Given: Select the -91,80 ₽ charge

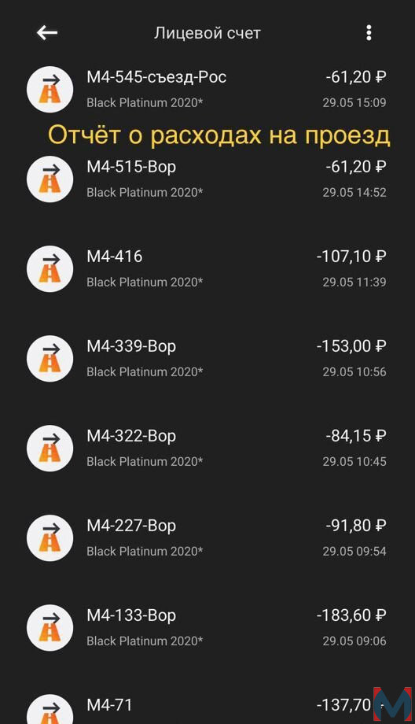Looking at the screenshot, I should pyautogui.click(x=355, y=526).
